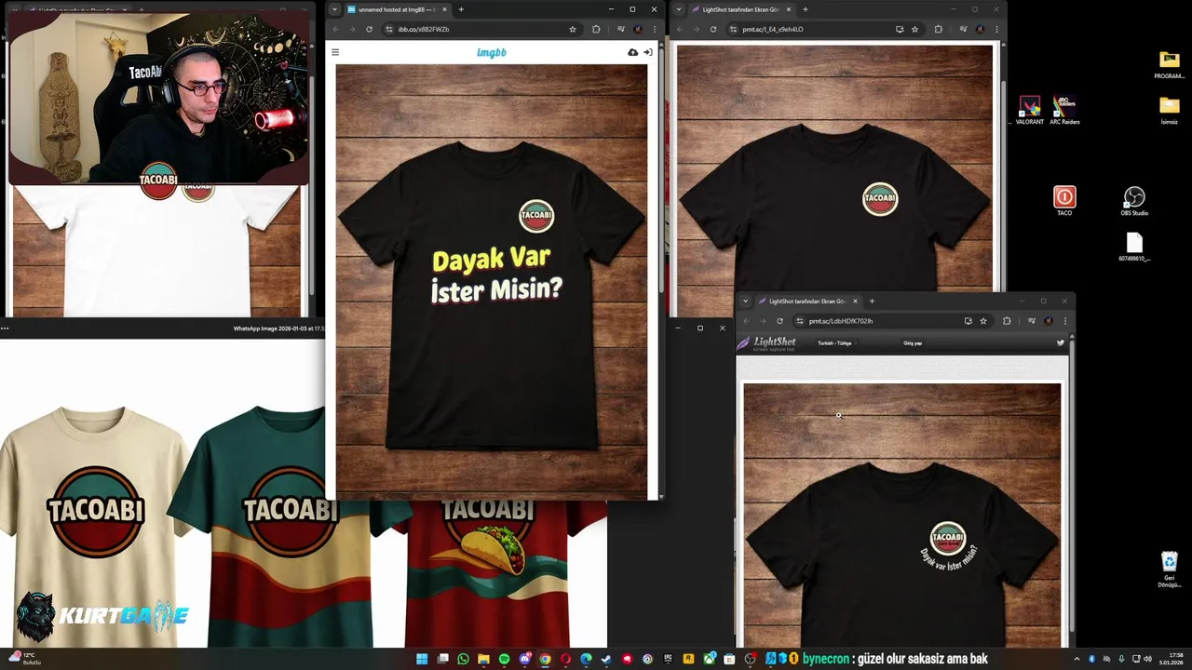The image size is (1192, 670).
Task: Open Chrome menu in bottom-right LightShot window
Action: tap(1064, 321)
